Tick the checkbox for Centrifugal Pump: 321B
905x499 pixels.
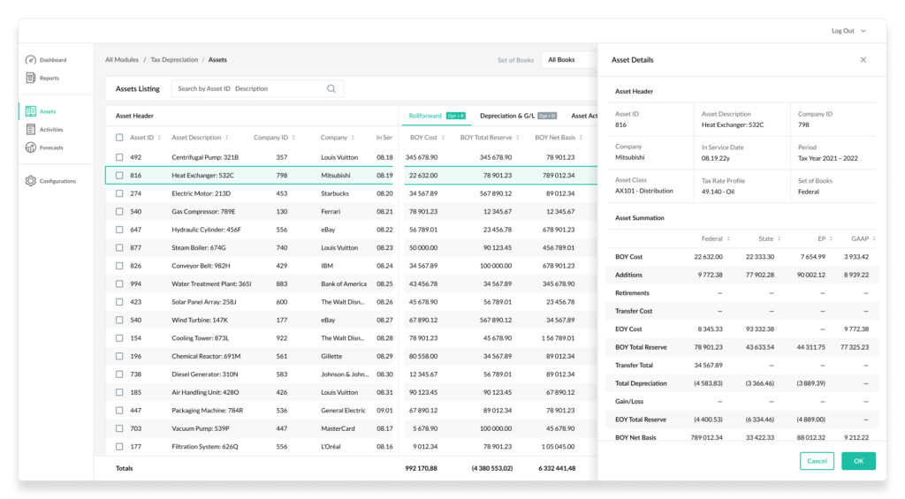[119, 157]
